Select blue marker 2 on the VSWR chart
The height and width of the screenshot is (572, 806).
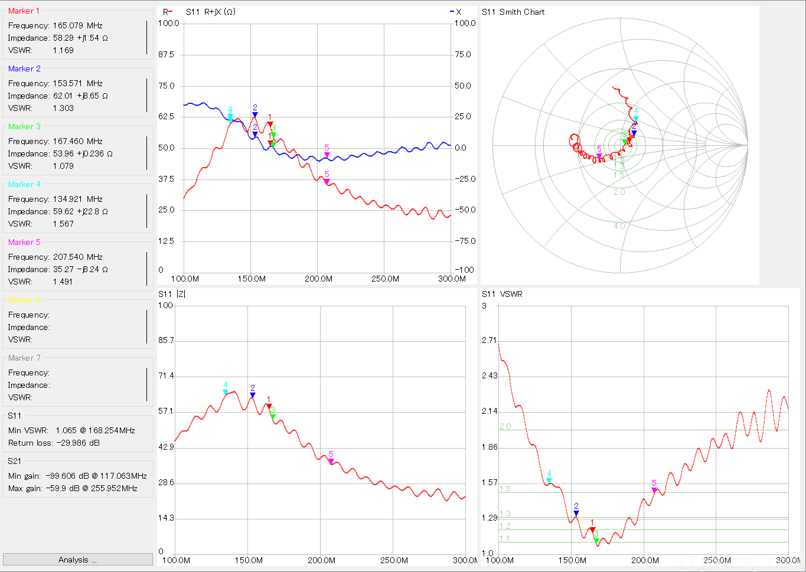(x=576, y=513)
